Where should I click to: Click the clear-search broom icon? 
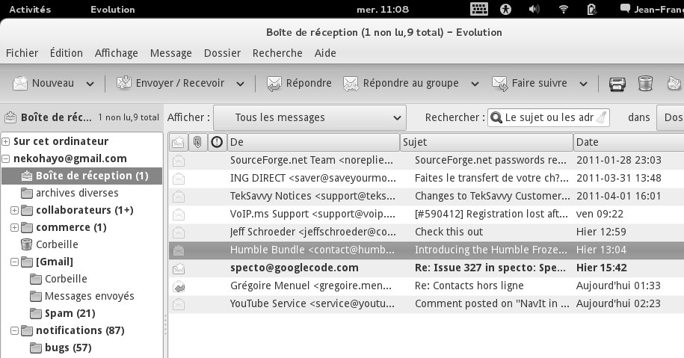[601, 117]
